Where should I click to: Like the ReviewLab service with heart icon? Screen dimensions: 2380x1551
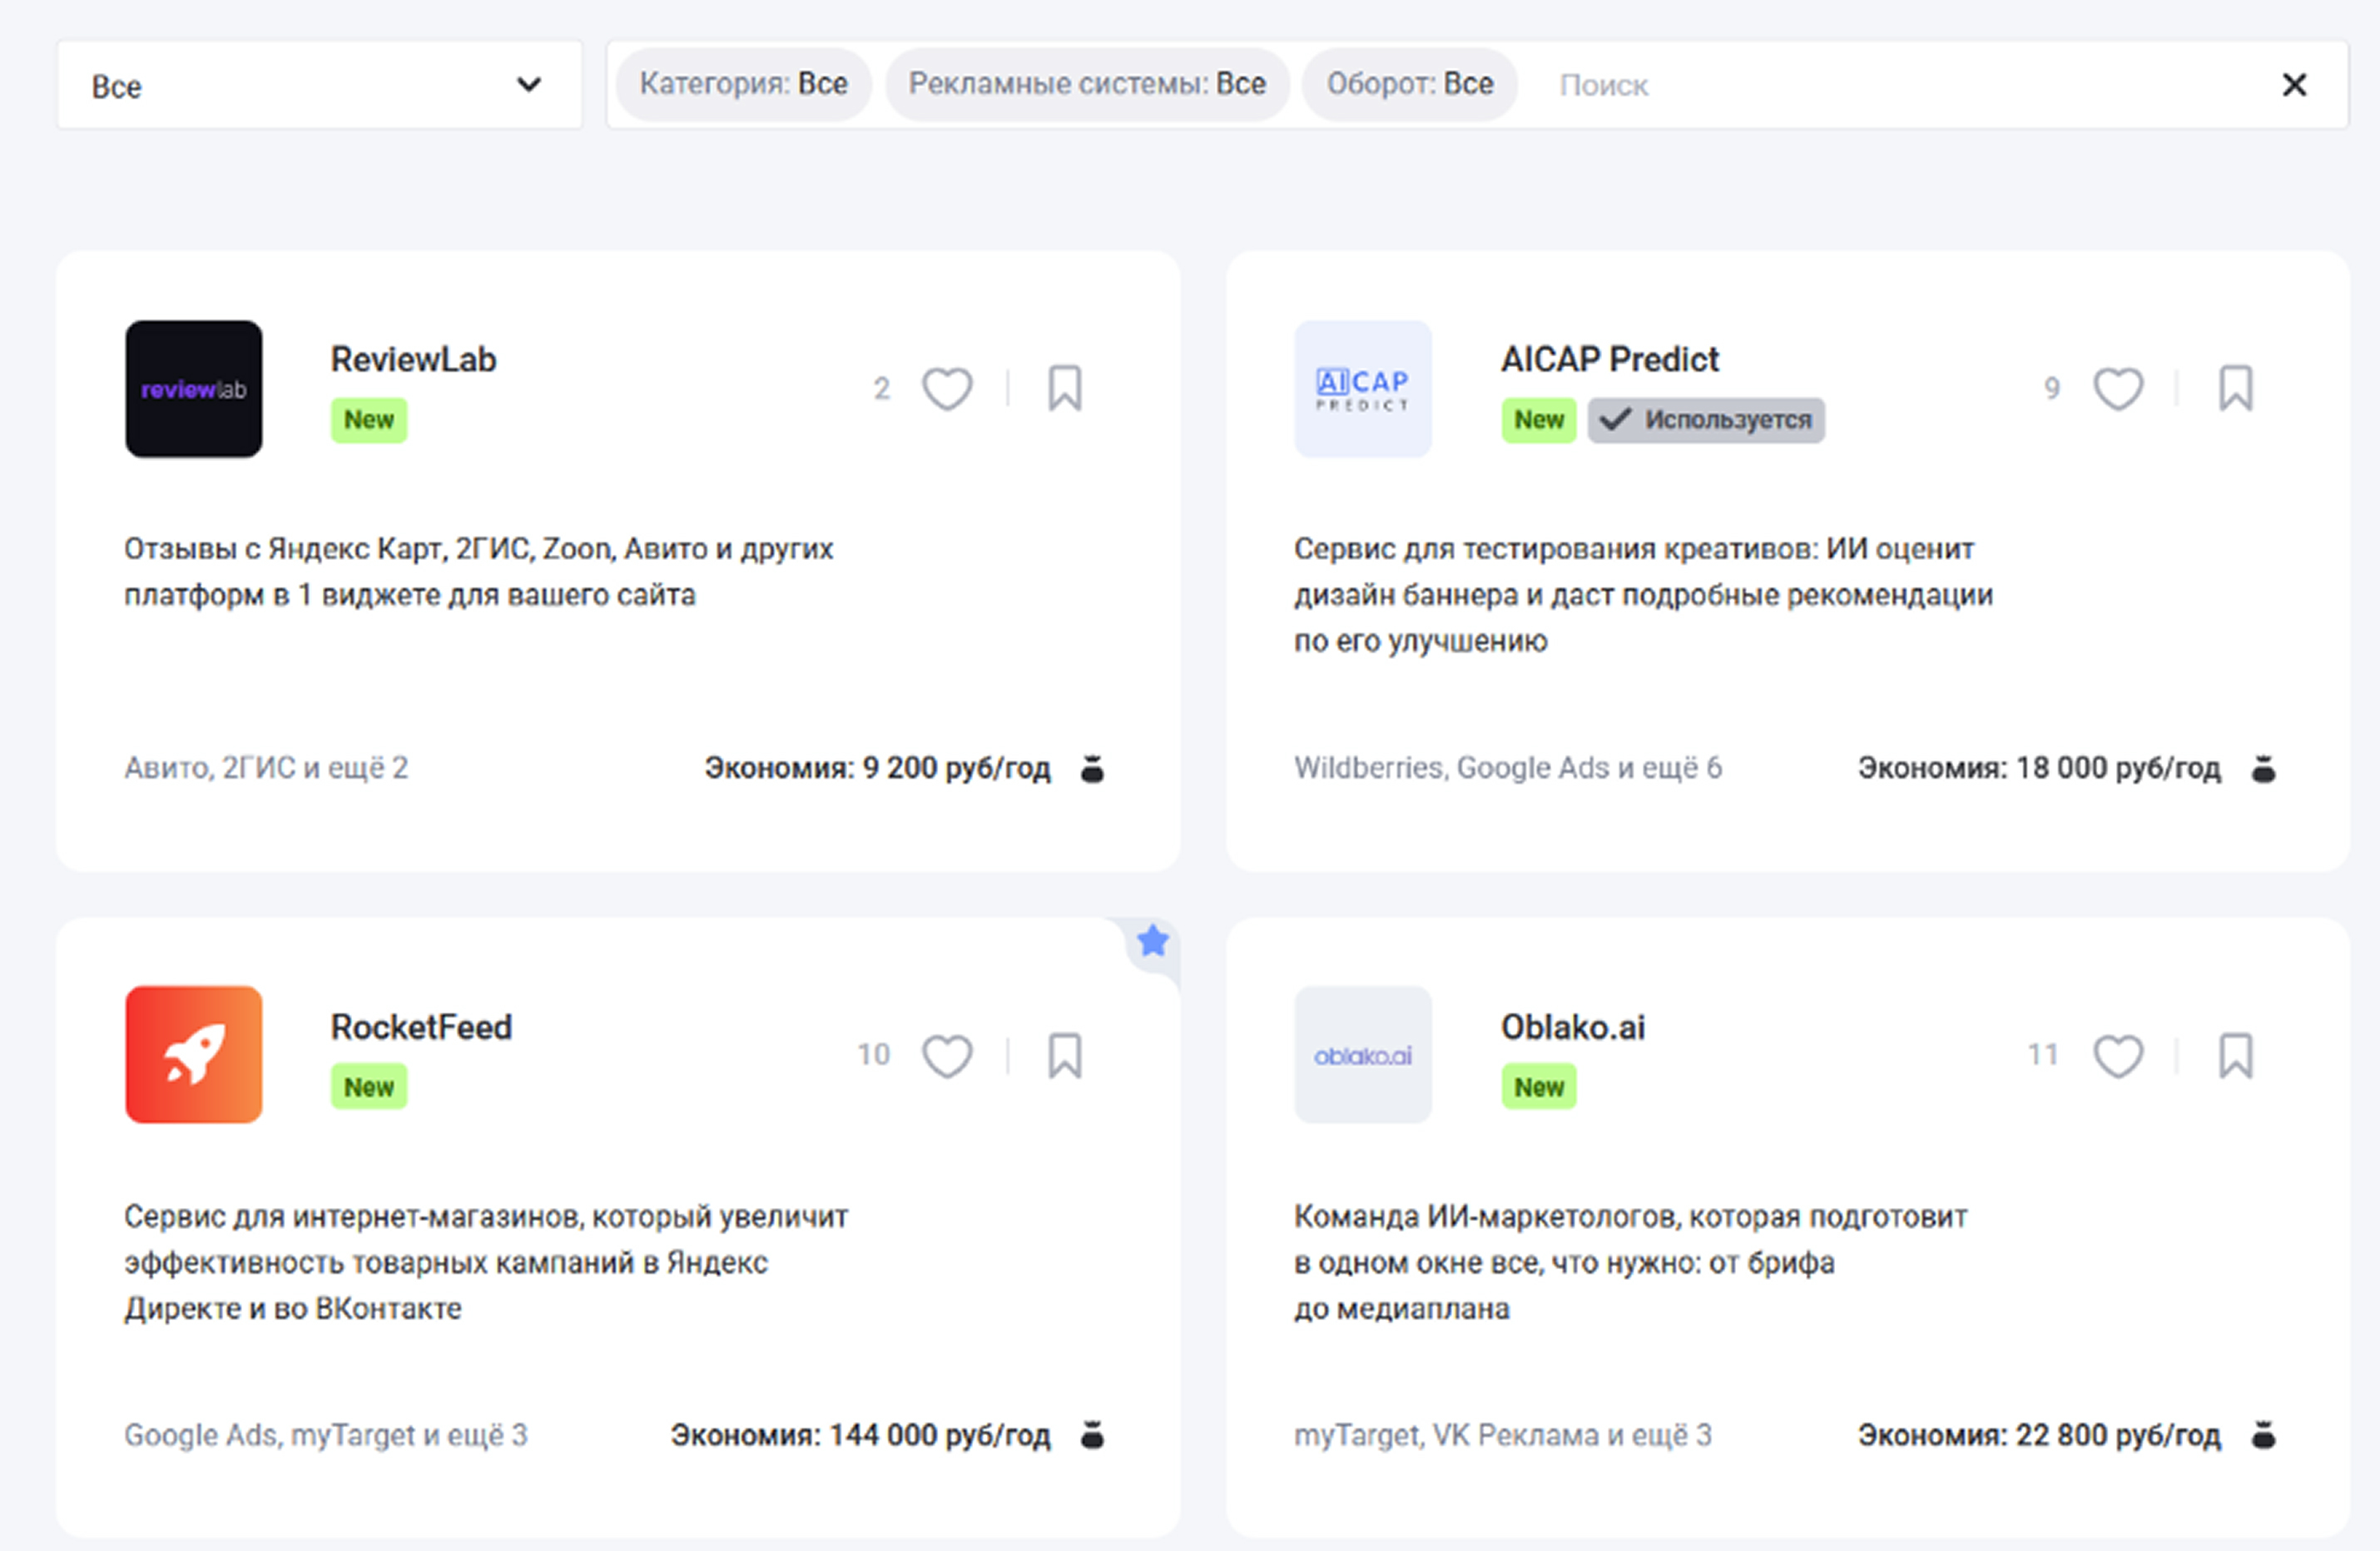tap(946, 389)
